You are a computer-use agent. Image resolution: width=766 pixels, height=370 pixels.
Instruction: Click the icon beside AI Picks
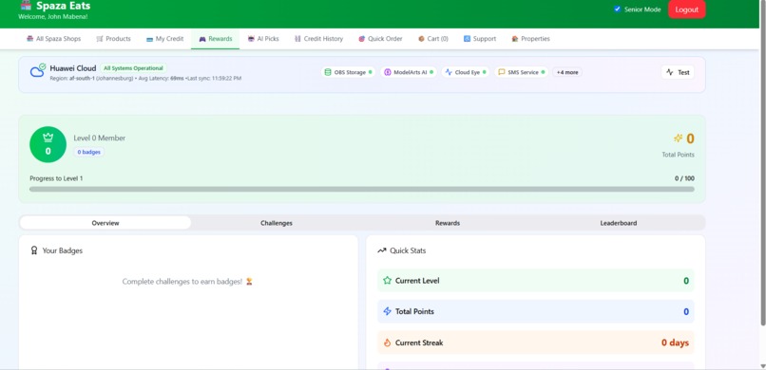coord(251,39)
